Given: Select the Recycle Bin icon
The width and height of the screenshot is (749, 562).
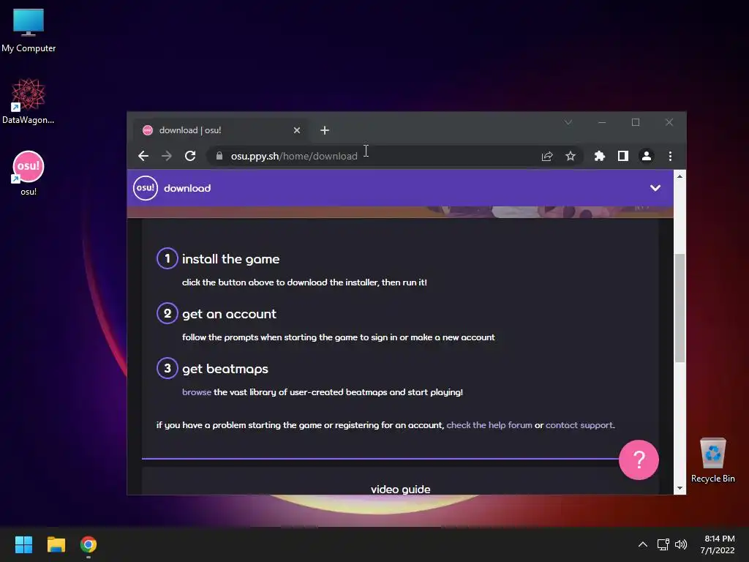Looking at the screenshot, I should coord(712,460).
